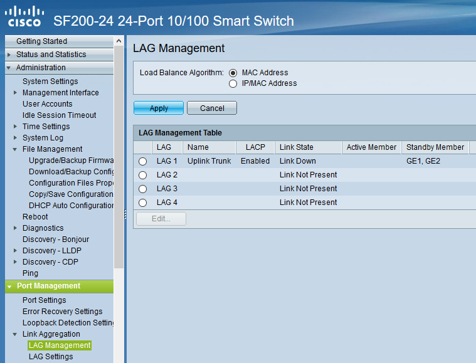
Task: Click the LAG column header
Action: click(x=167, y=147)
